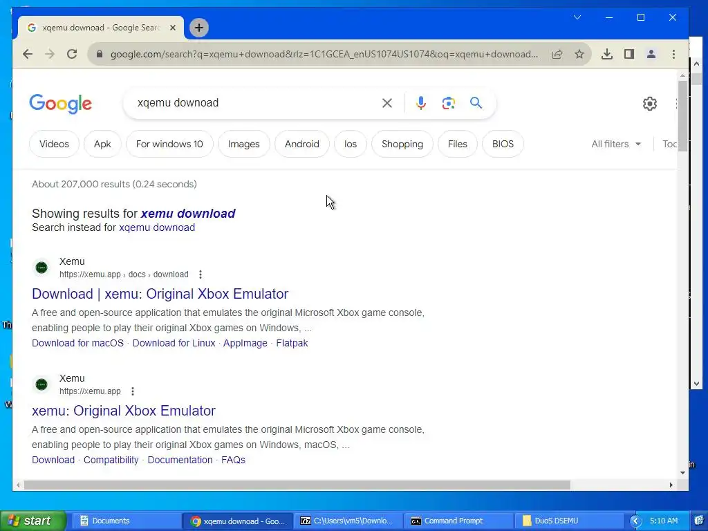Viewport: 708px width, 531px height.
Task: Open the Chrome profile icon
Action: (x=651, y=54)
